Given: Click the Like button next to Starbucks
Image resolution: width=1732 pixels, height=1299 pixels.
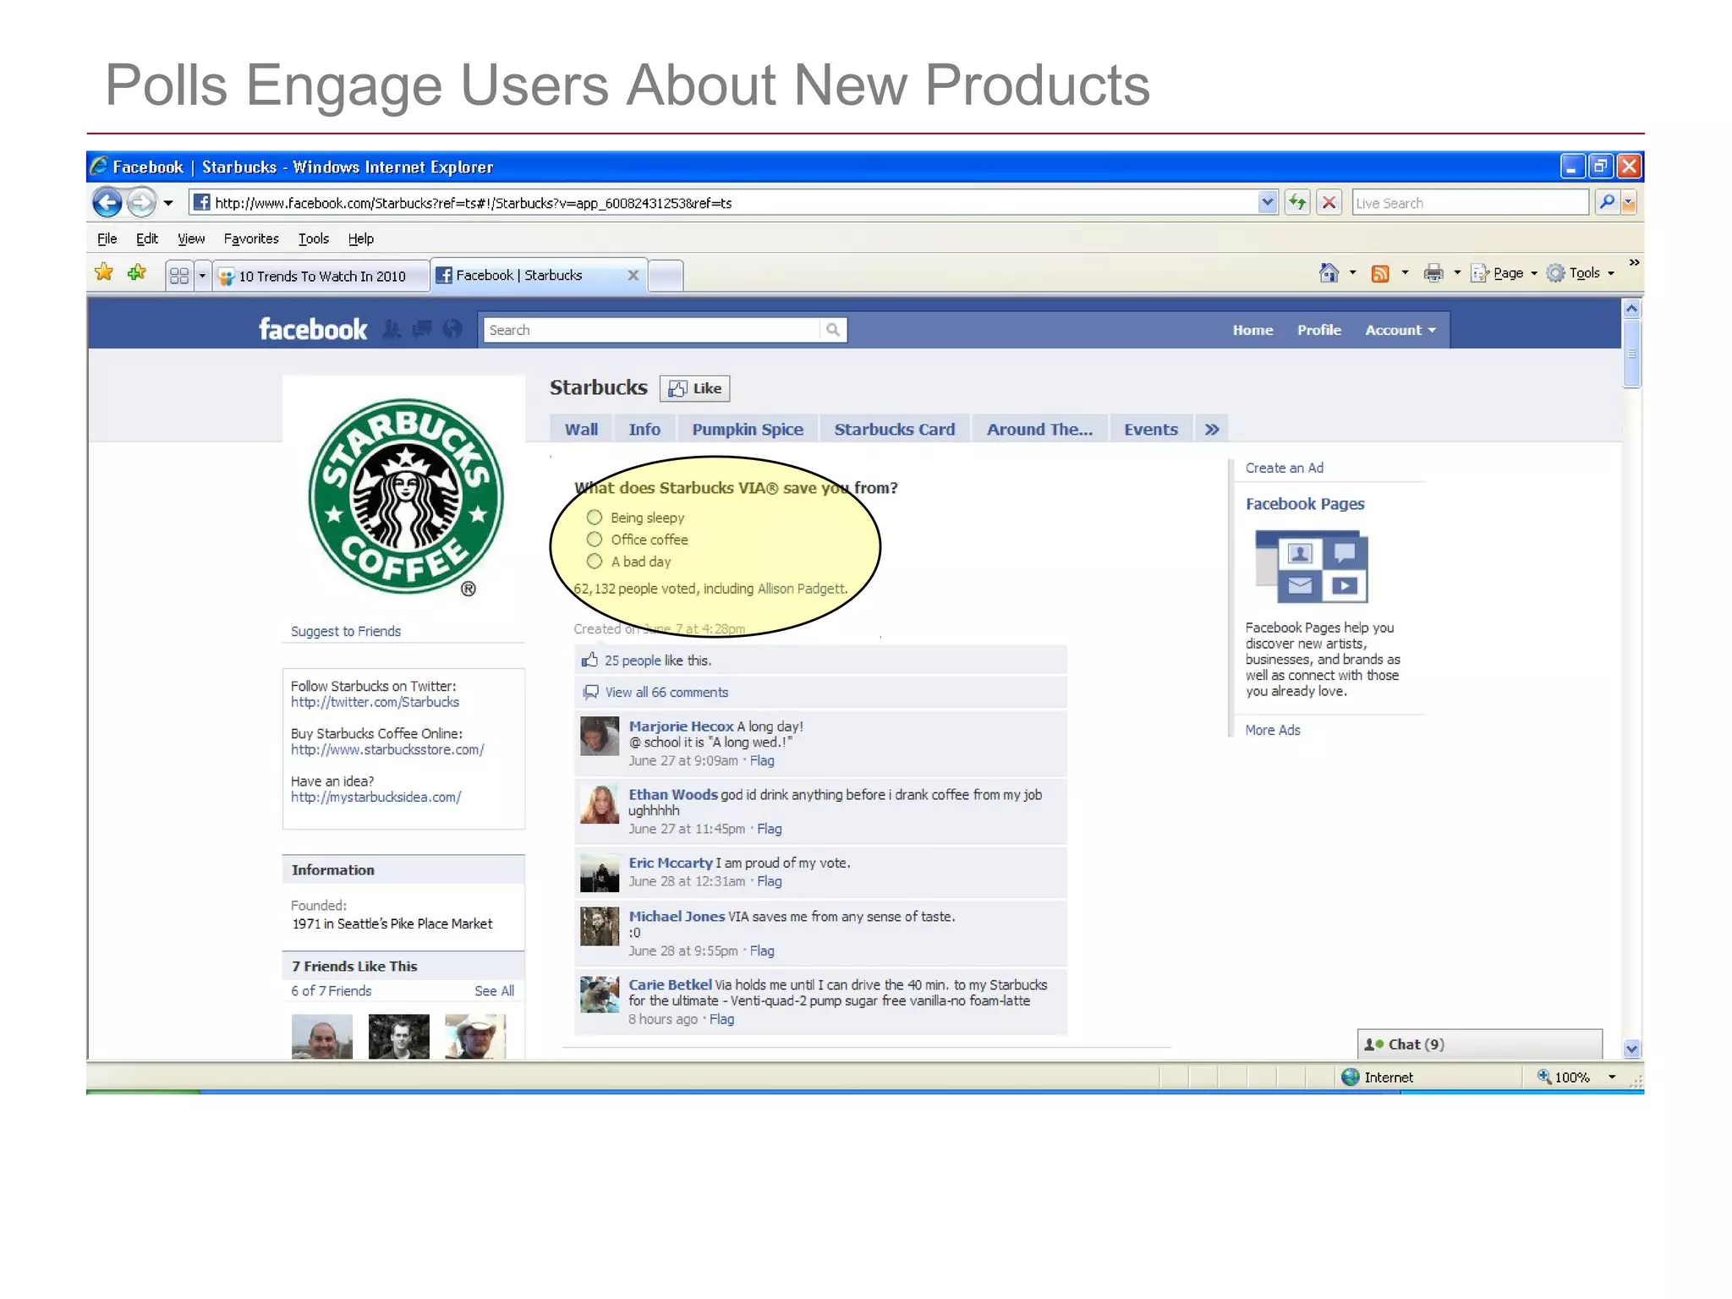Looking at the screenshot, I should click(694, 388).
